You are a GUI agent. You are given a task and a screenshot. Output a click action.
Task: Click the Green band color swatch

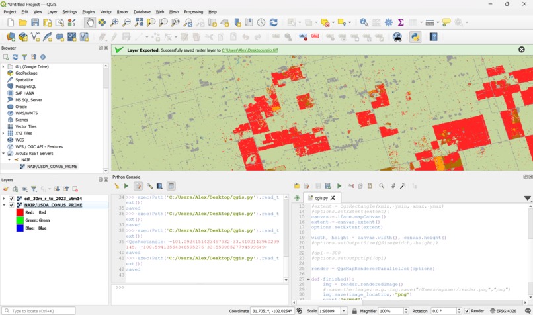point(20,220)
